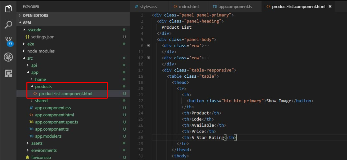The height and width of the screenshot is (160, 347).
Task: Click the U status next to settings.json
Action: (x=124, y=37)
